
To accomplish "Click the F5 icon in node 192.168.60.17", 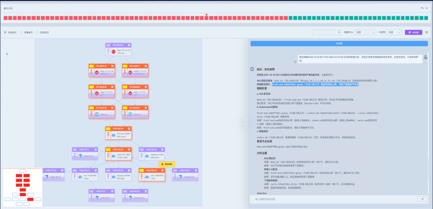I will (x=130, y=73).
